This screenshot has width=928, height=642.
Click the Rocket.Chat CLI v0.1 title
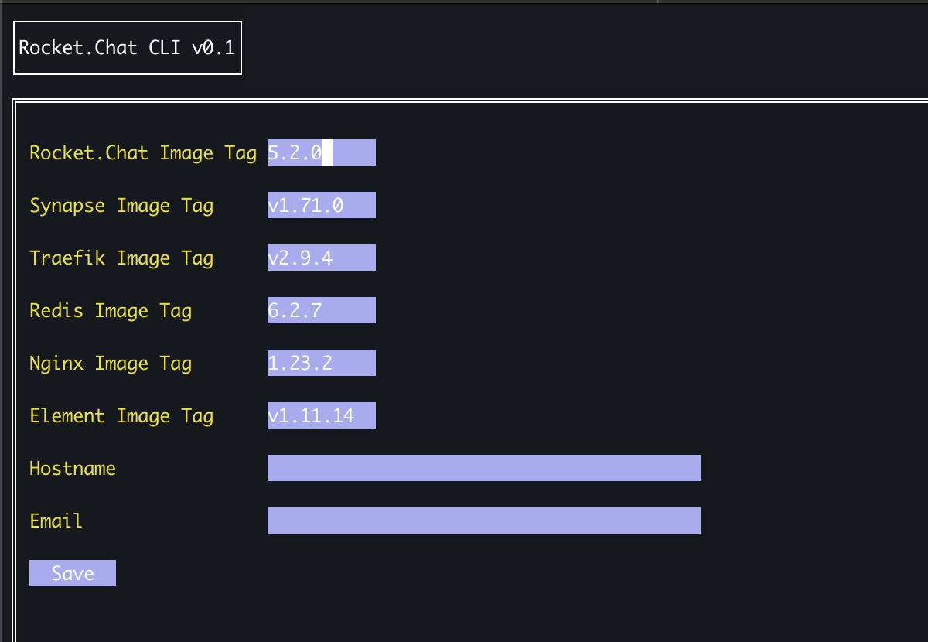coord(127,47)
